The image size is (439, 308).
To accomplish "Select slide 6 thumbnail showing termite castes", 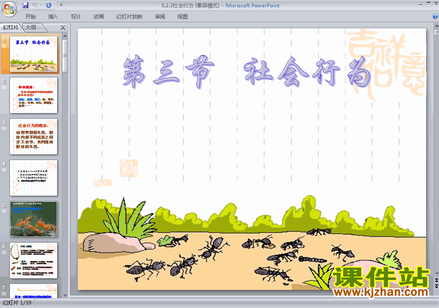I will (x=34, y=260).
